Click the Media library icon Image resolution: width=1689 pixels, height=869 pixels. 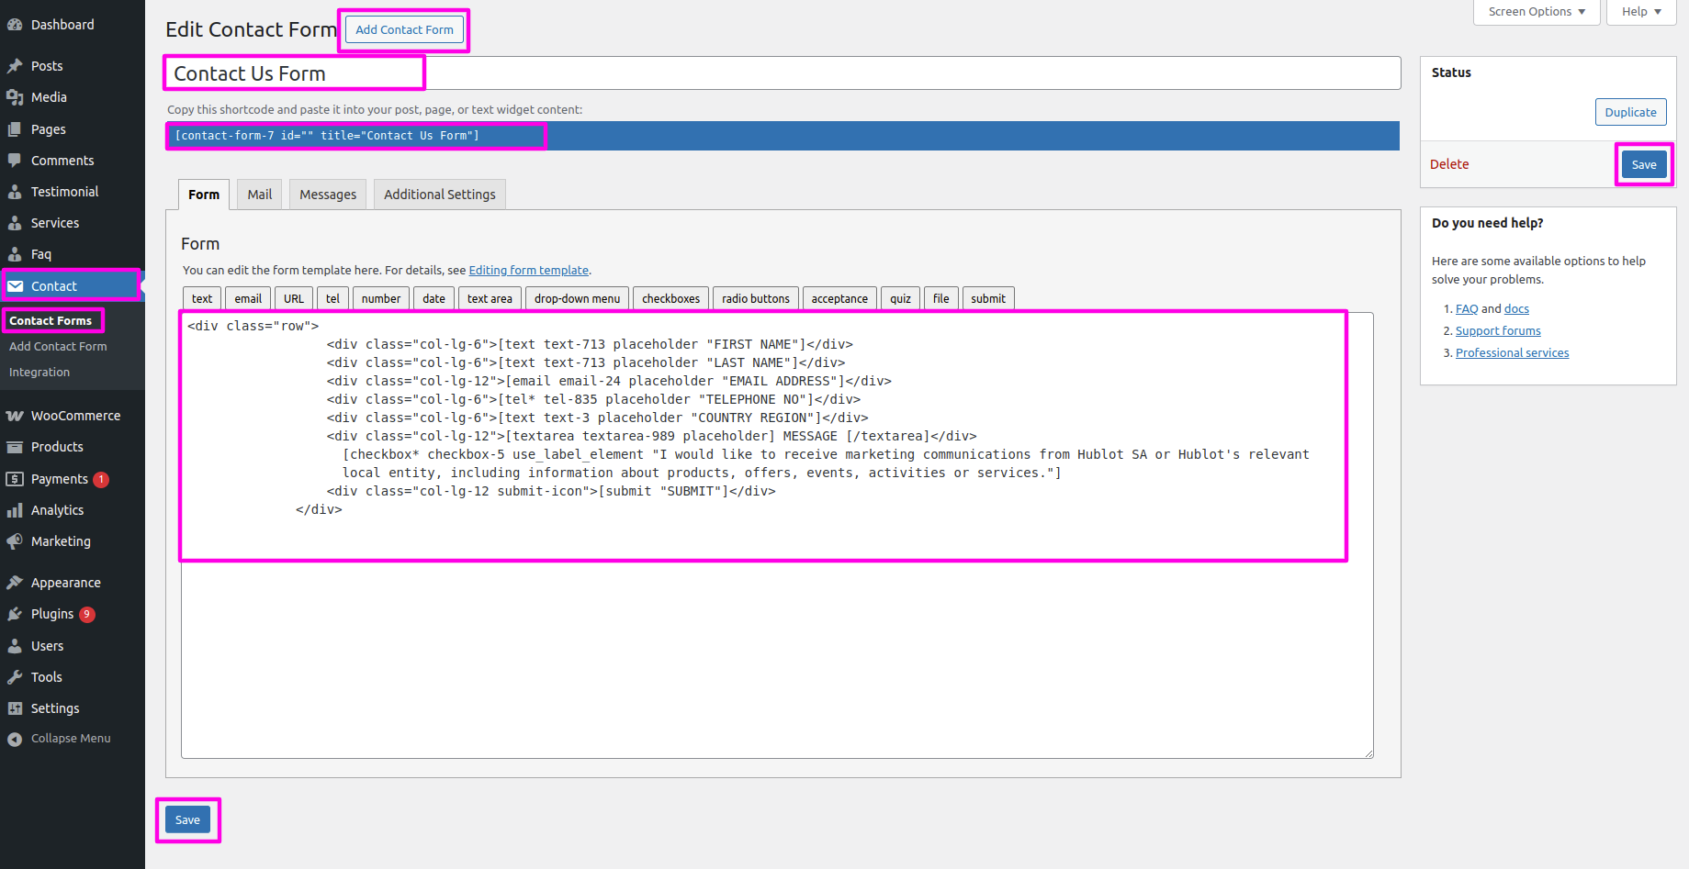click(x=15, y=97)
